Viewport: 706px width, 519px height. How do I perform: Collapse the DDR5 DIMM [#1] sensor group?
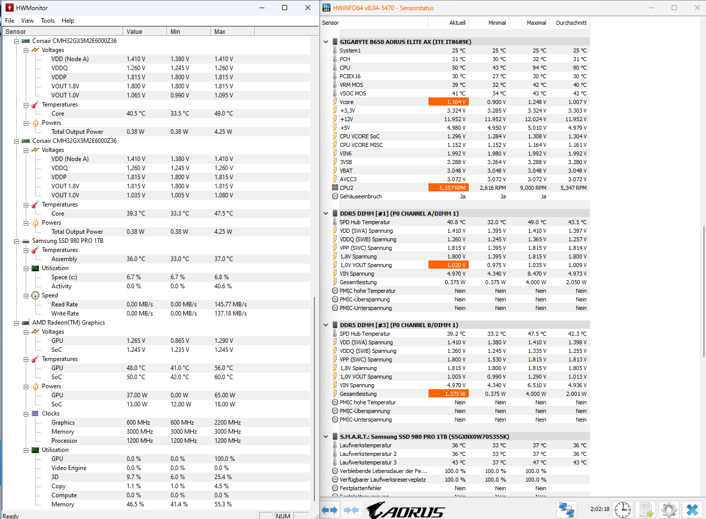coord(326,214)
